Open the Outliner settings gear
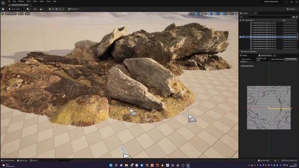Viewport: 299px width, 168px height. coord(297,17)
